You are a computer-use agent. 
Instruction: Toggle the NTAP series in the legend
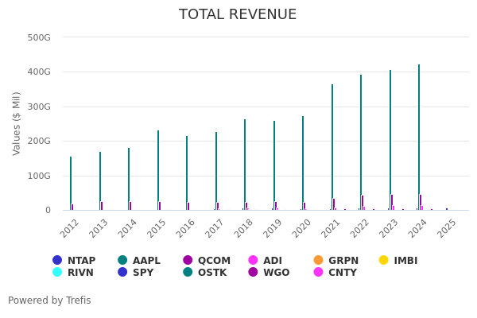(x=74, y=261)
